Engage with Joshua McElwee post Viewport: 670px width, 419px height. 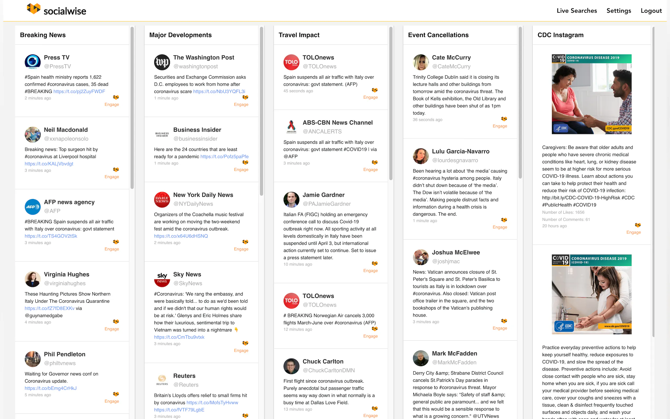[x=500, y=328]
